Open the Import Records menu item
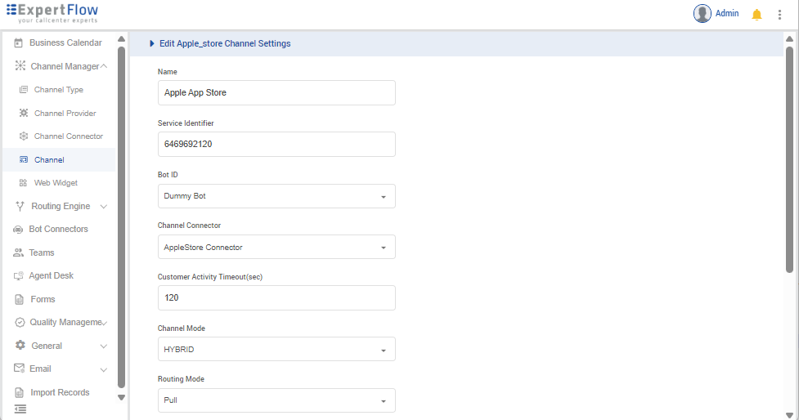Screen dimensions: 799x420 coord(59,392)
